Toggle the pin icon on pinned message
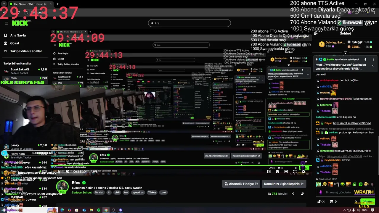The width and height of the screenshot is (379, 213). 365,59
